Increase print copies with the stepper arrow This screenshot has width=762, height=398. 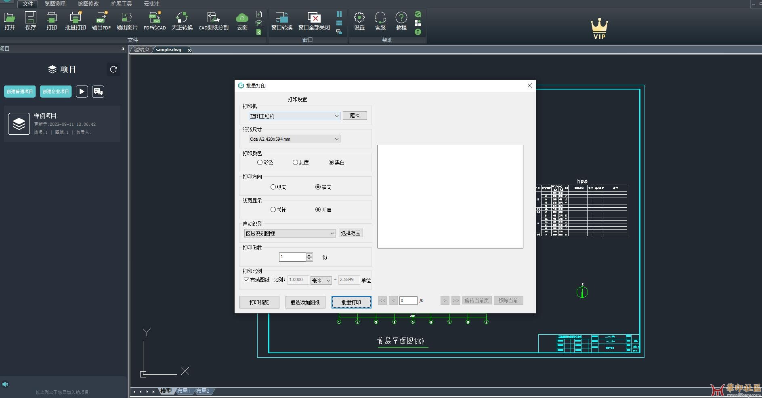tap(309, 255)
